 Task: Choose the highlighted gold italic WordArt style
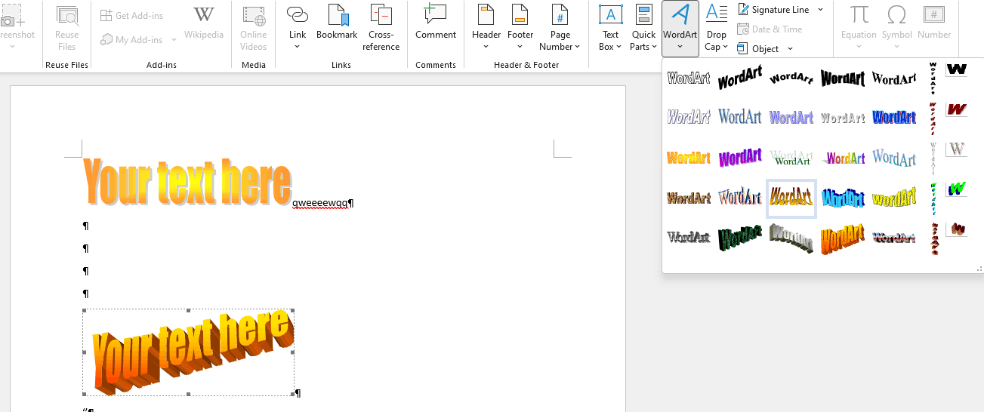coord(791,198)
